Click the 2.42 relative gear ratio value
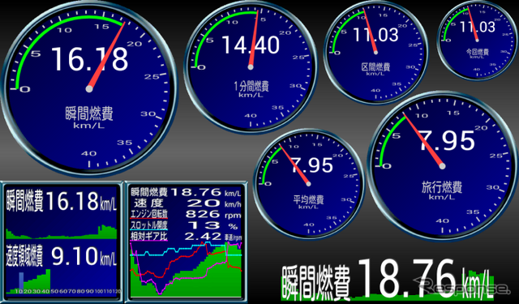Screen dimensions: 519x304 tap(203, 237)
